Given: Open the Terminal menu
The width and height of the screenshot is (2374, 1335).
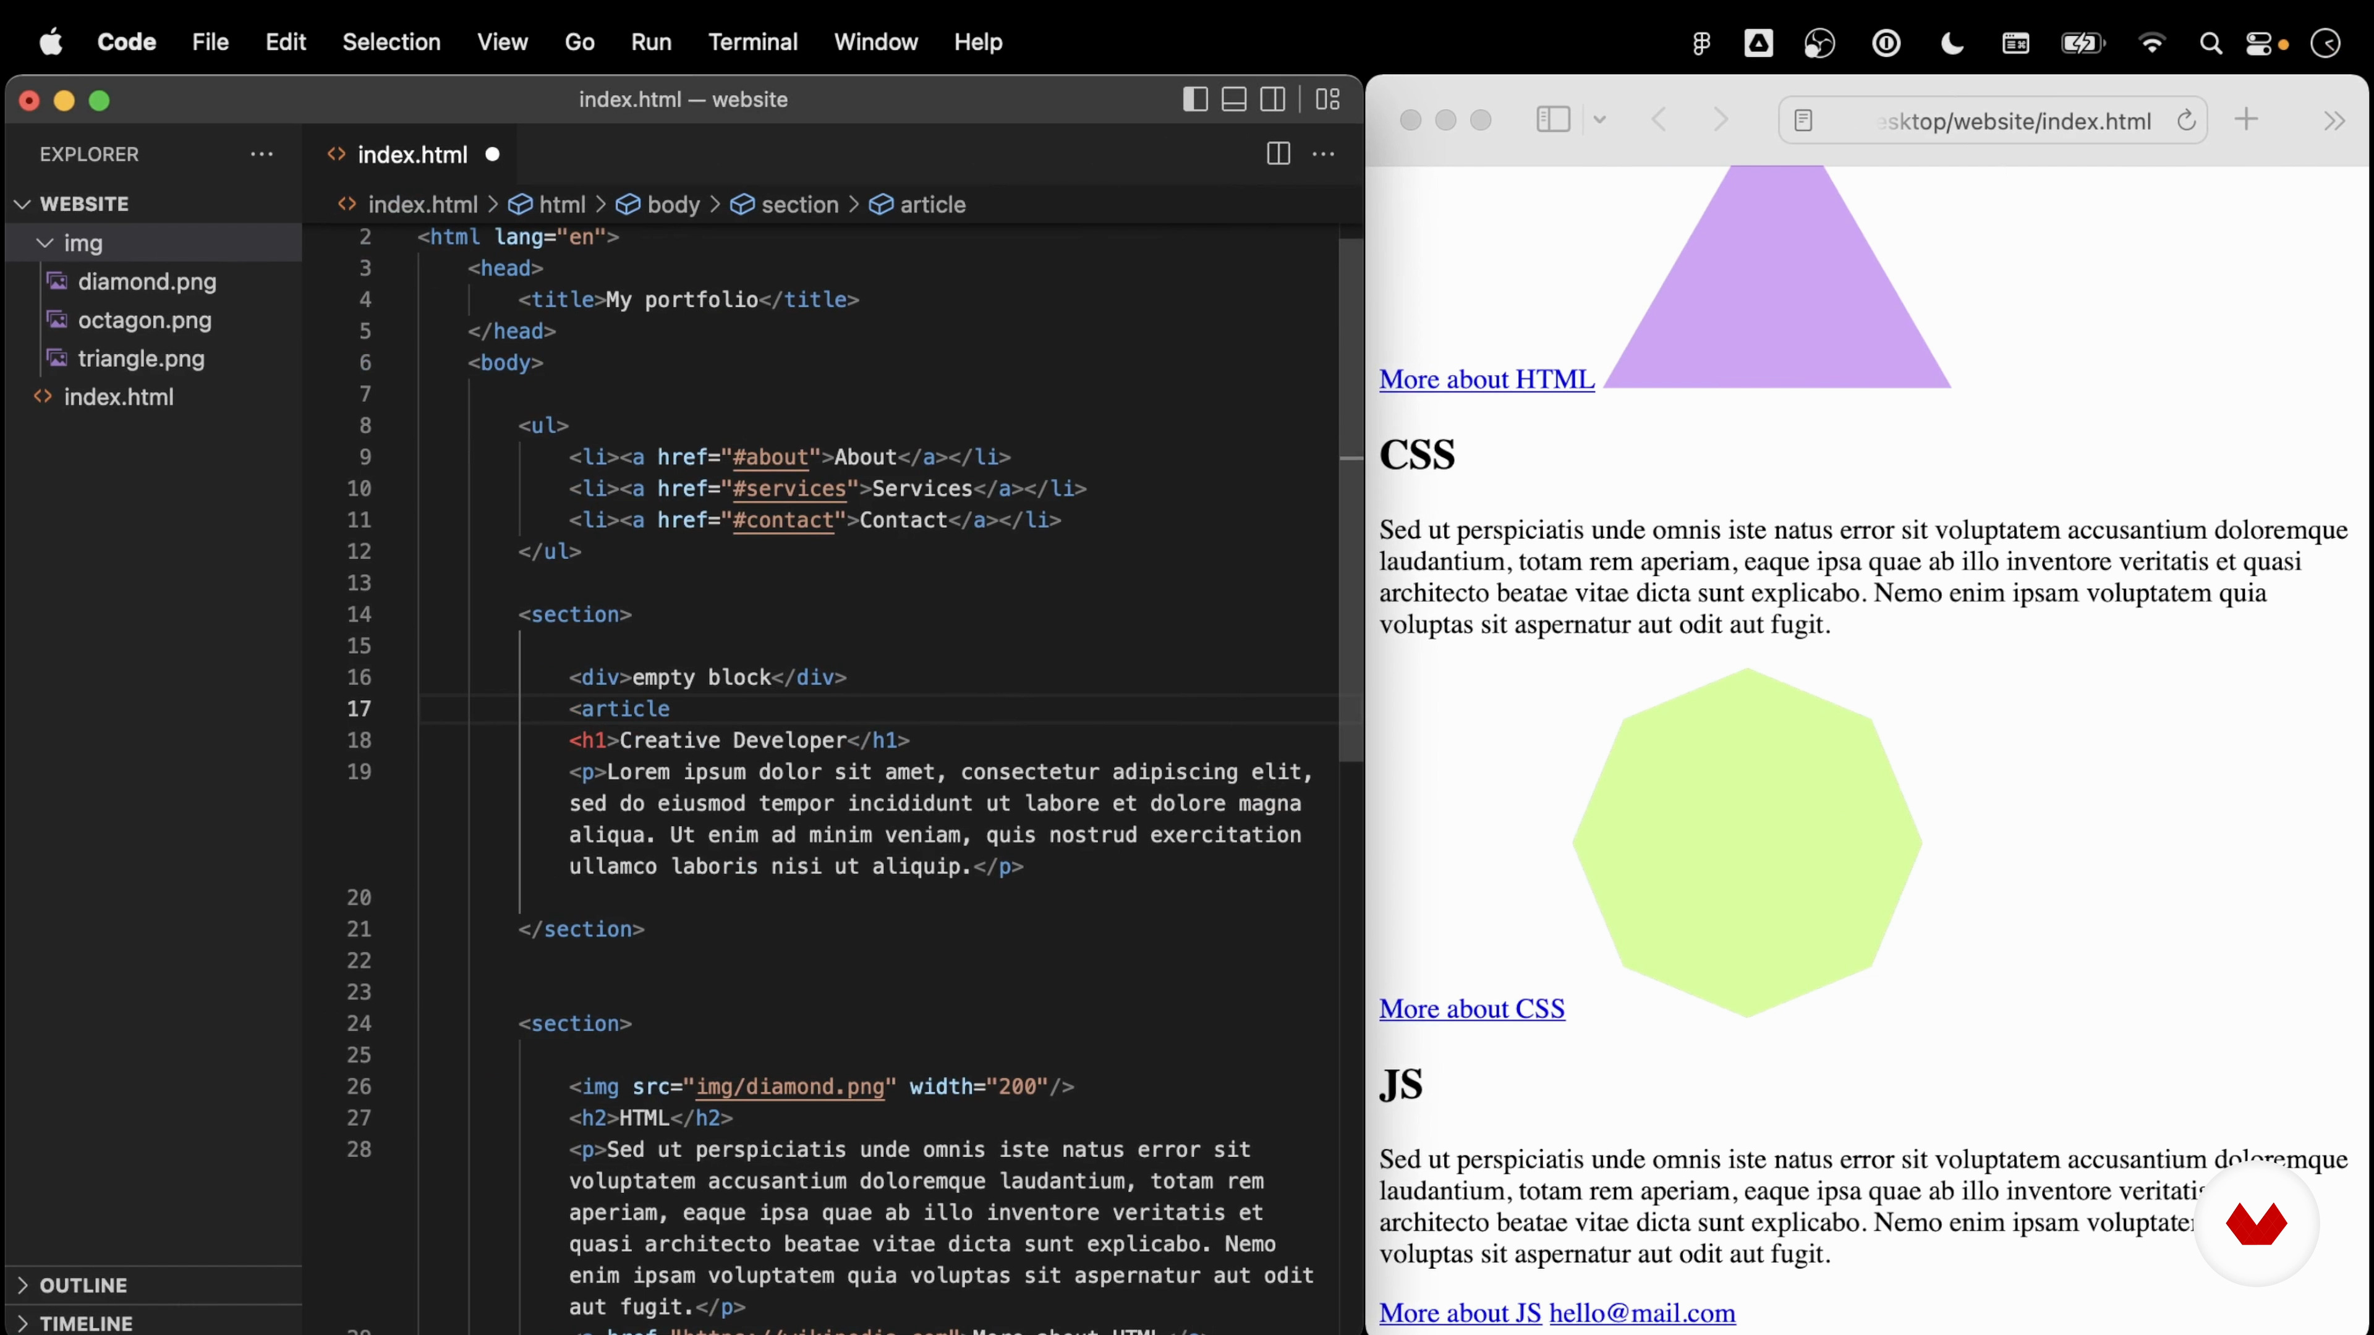Looking at the screenshot, I should tap(753, 43).
